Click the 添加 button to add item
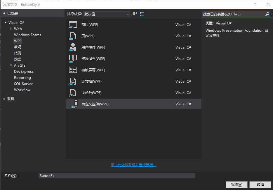 point(236,184)
